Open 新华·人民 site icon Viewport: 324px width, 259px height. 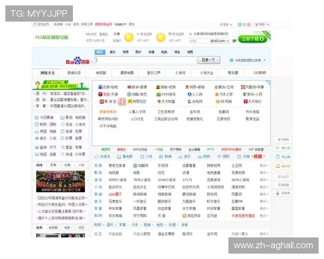(x=245, y=94)
